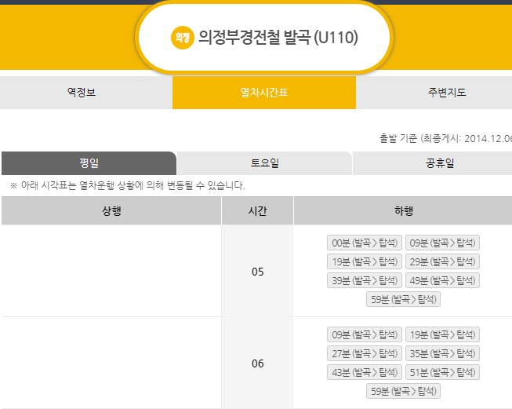Click the 06시 09분 발곡>탑석 train
Viewport: 512px width, 409px height.
coord(365,334)
